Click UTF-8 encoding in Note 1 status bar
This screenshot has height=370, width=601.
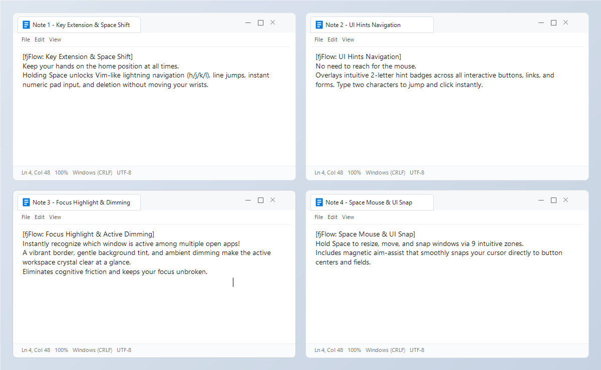pos(124,172)
